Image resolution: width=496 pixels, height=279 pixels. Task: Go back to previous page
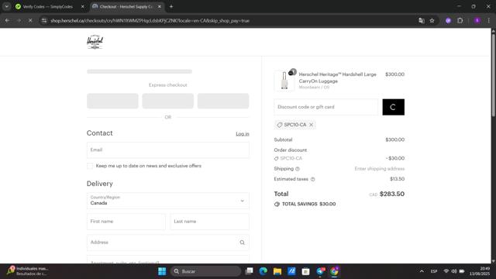click(x=7, y=21)
